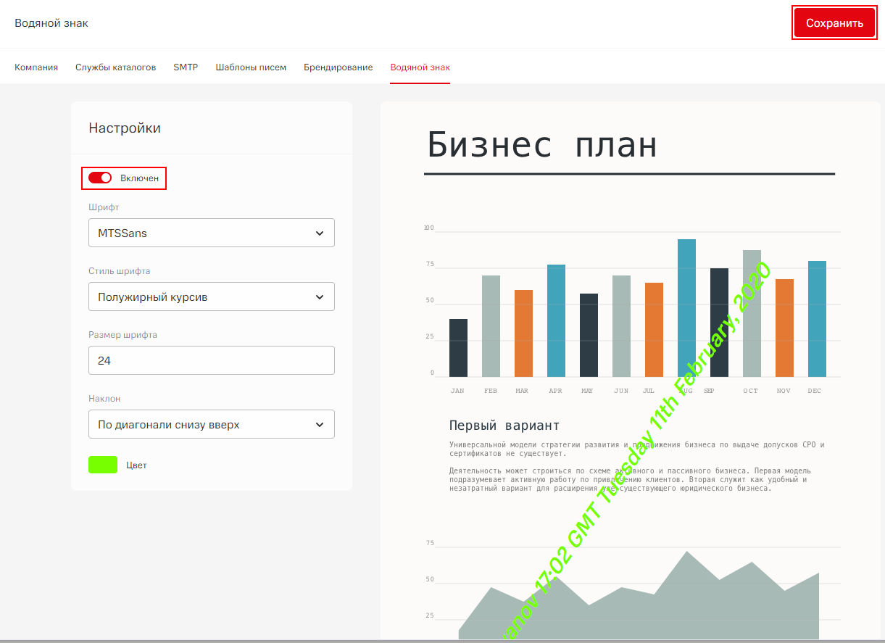Select the Шаблоны писем tab
The height and width of the screenshot is (643, 885).
[x=251, y=67]
